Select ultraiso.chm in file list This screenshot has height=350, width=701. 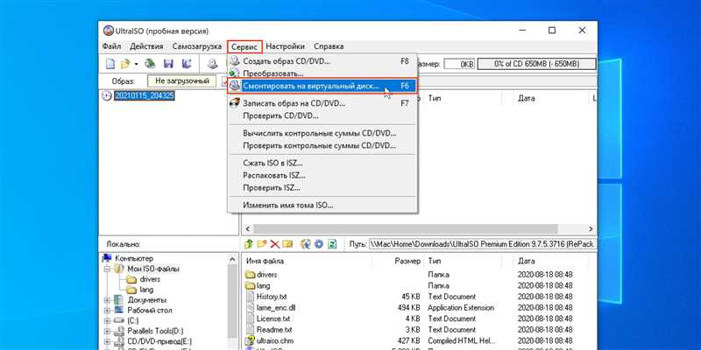274,340
